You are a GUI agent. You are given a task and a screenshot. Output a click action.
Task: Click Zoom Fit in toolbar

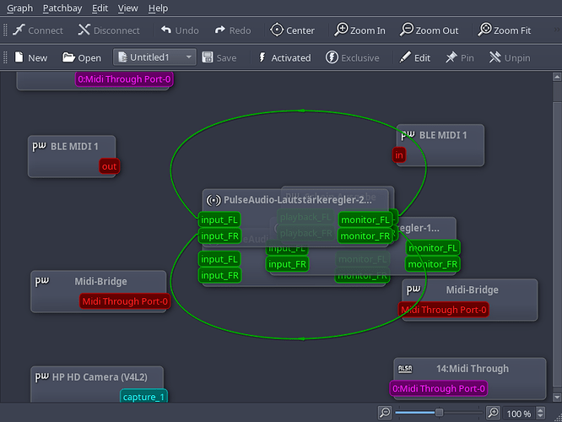pyautogui.click(x=505, y=30)
